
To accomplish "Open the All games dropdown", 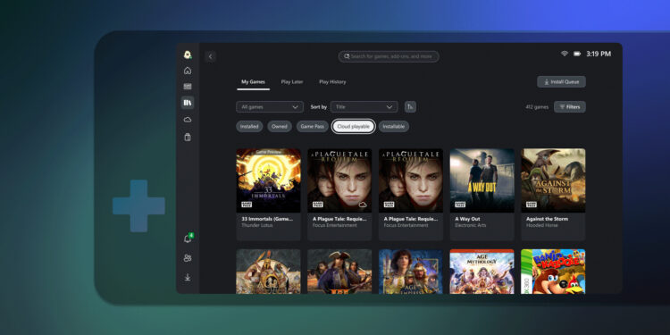I will (270, 107).
